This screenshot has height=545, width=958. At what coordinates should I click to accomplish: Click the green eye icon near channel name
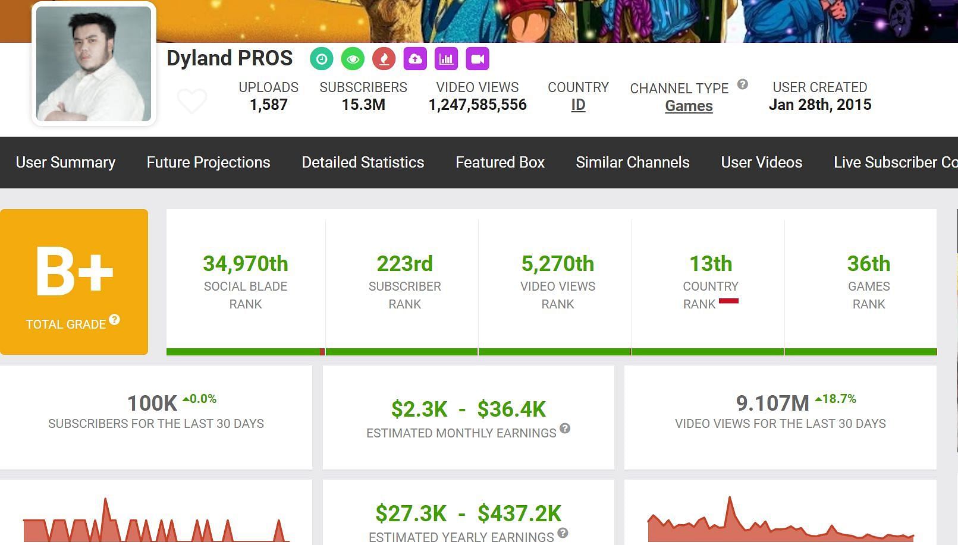pos(353,59)
